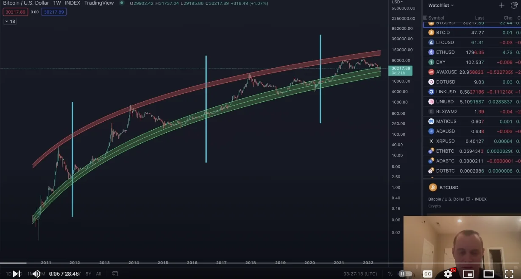This screenshot has height=279, width=521.
Task: Add a symbol with the Watchlist plus icon
Action: click(x=502, y=5)
